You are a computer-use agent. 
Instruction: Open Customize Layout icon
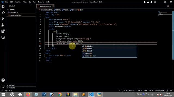pyautogui.click(x=155, y=2)
